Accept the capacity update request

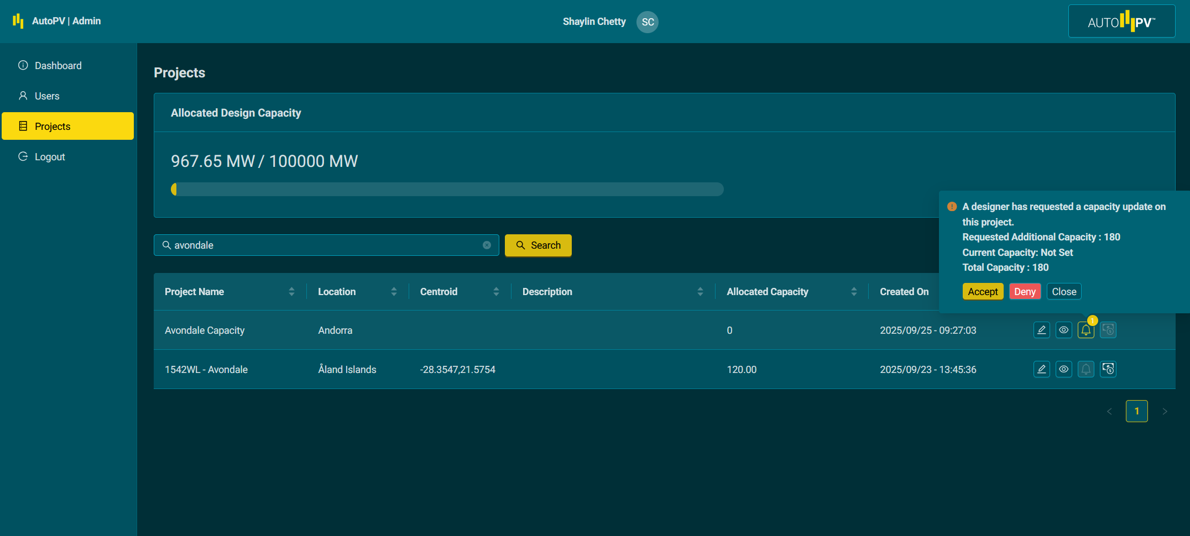(983, 292)
